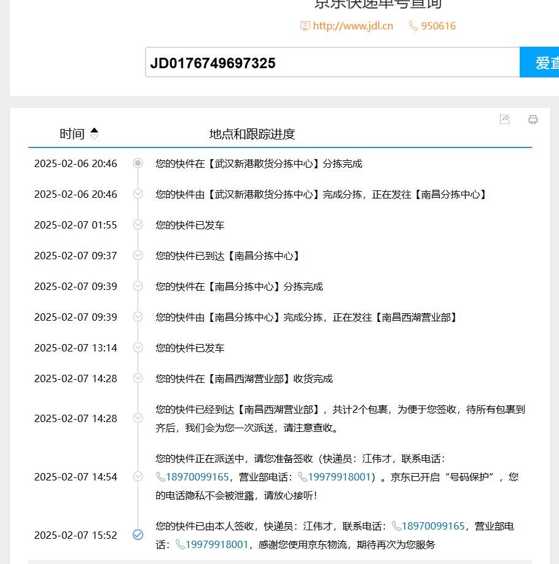
Task: Click text 您的快件在【南昌分拣中心】分拣完成
Action: click(239, 287)
